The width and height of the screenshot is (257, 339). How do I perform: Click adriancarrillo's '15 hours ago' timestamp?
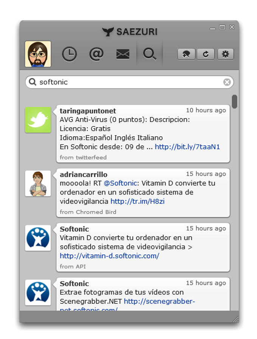(x=206, y=174)
